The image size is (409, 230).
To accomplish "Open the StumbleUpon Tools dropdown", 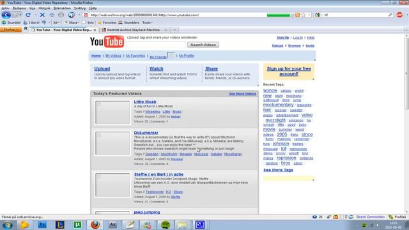I will tap(147, 23).
